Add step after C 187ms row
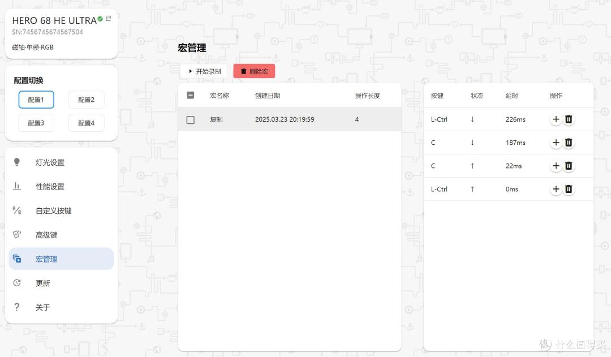The width and height of the screenshot is (611, 357). click(x=556, y=143)
